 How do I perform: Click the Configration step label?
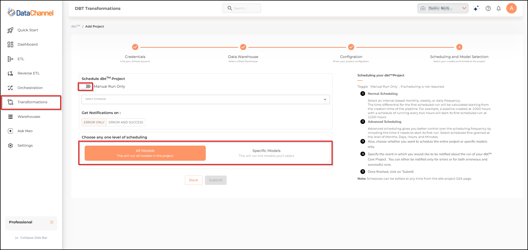351,57
